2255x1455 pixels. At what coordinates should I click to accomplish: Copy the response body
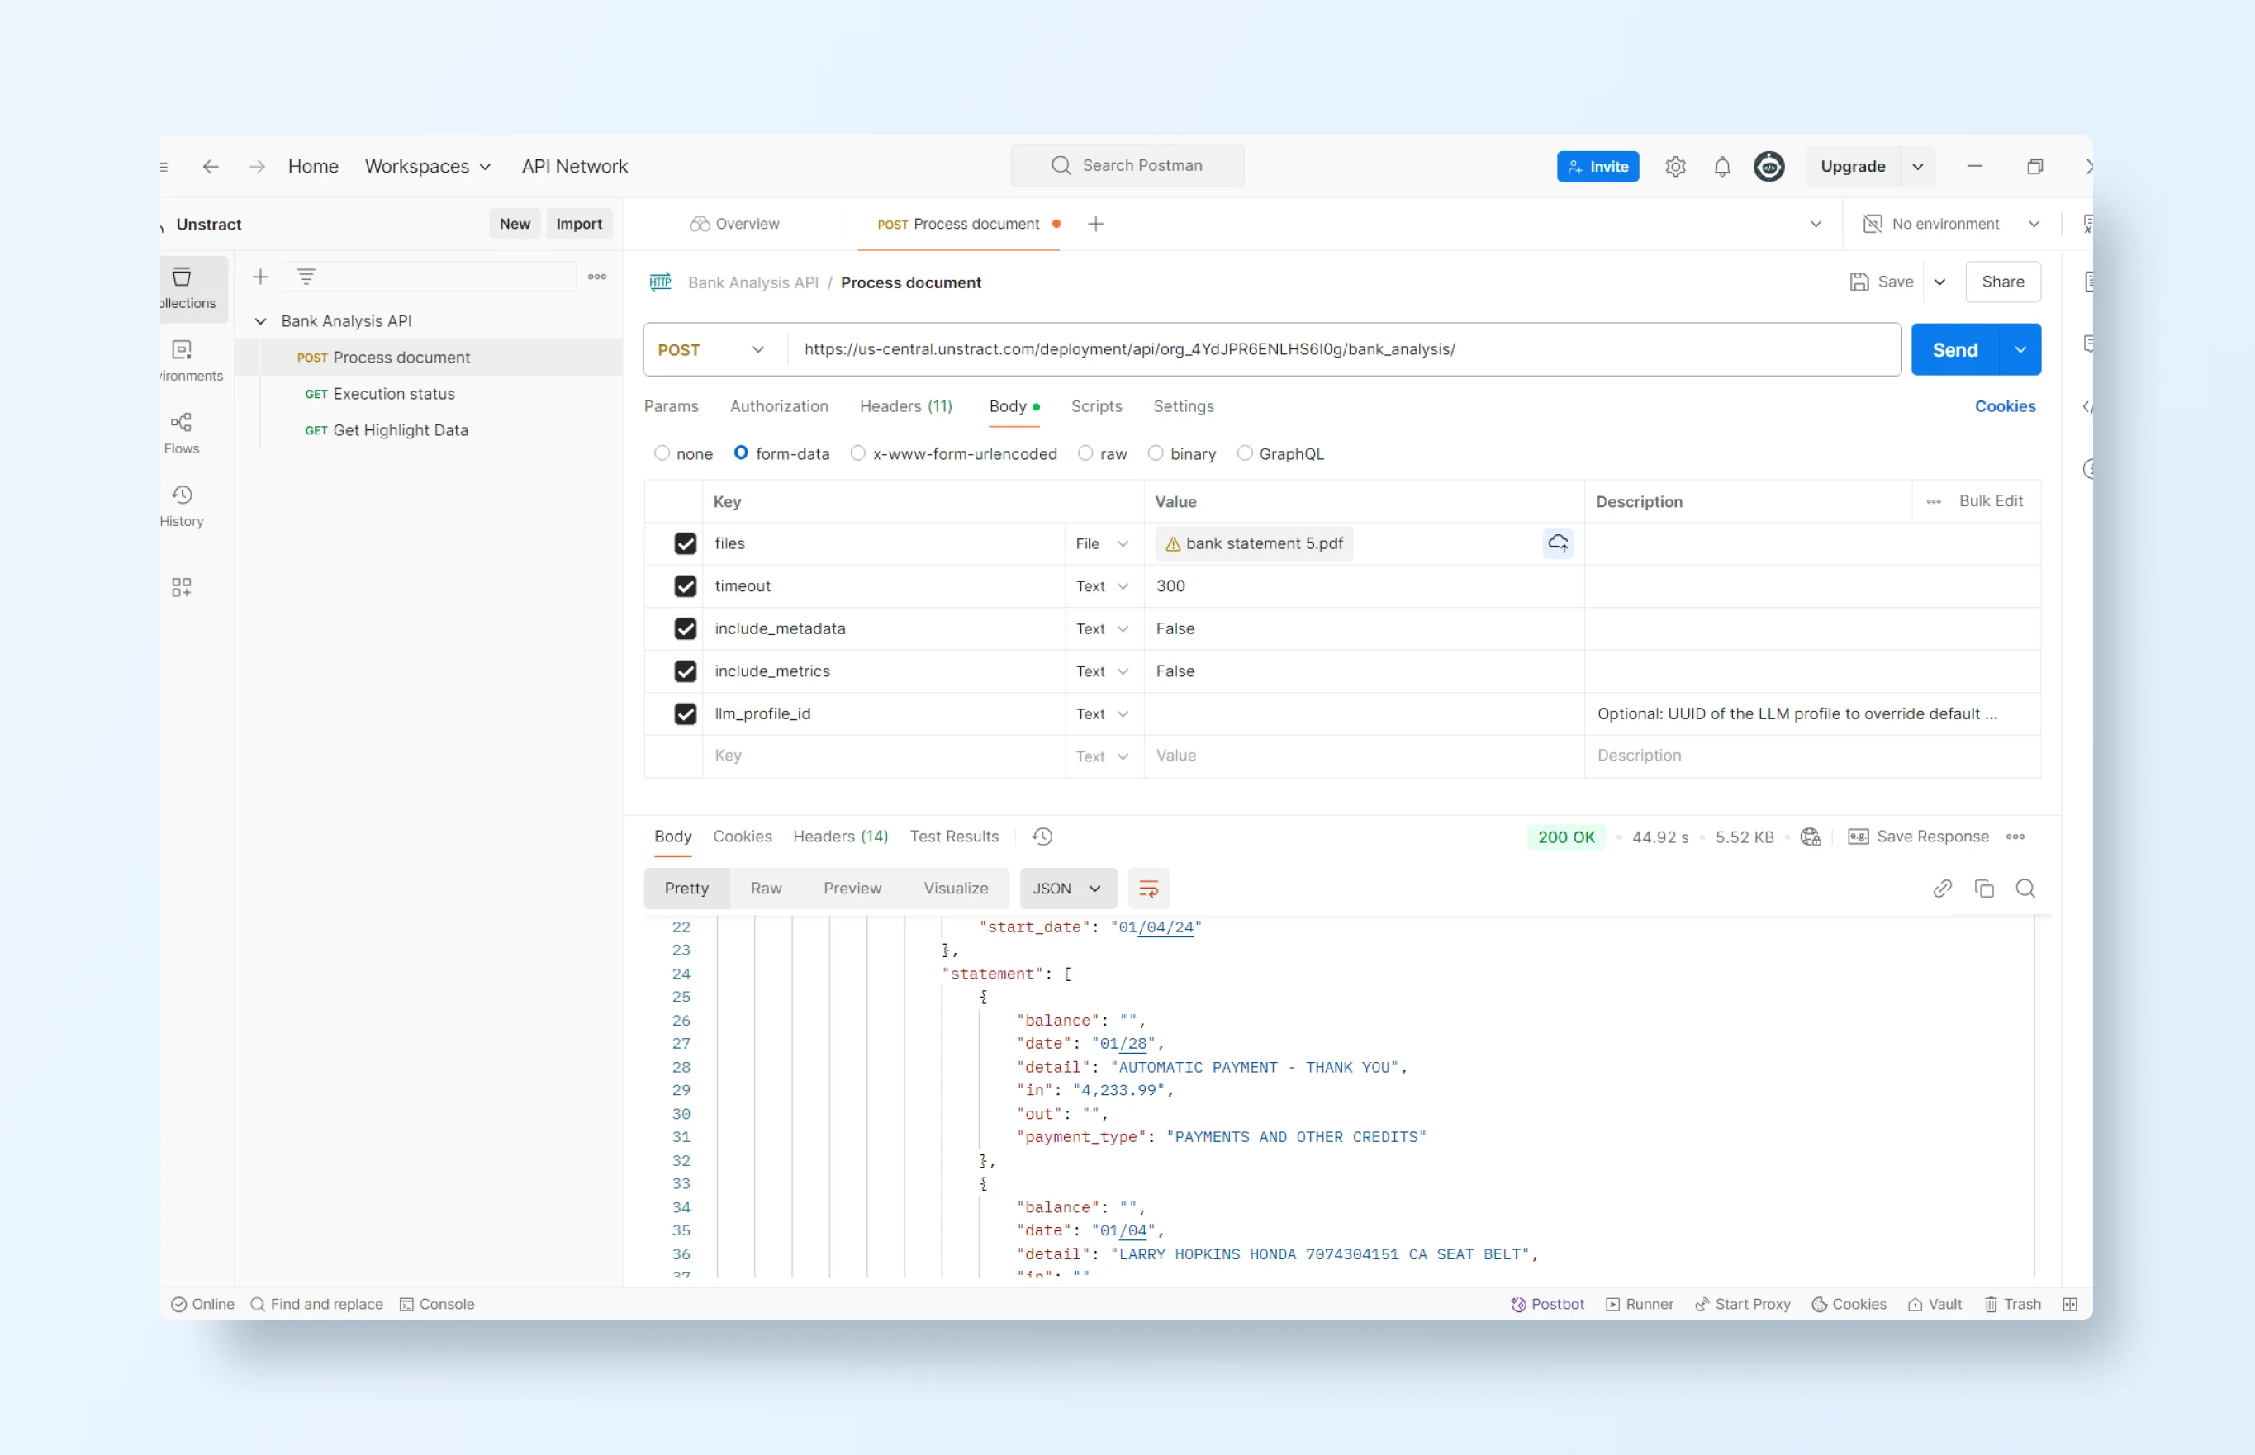pyautogui.click(x=1985, y=889)
